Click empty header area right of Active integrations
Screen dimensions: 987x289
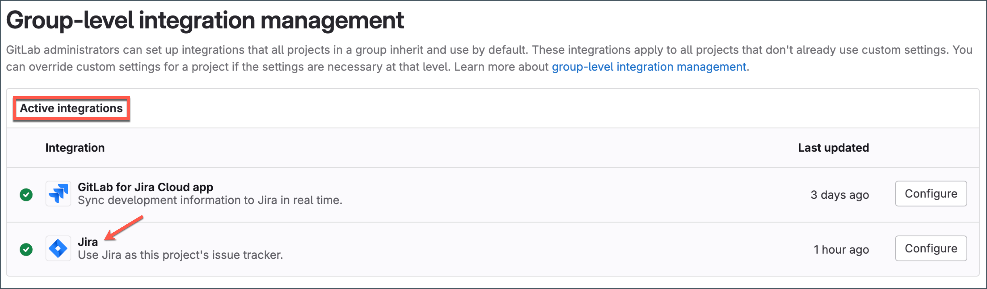click(x=536, y=108)
